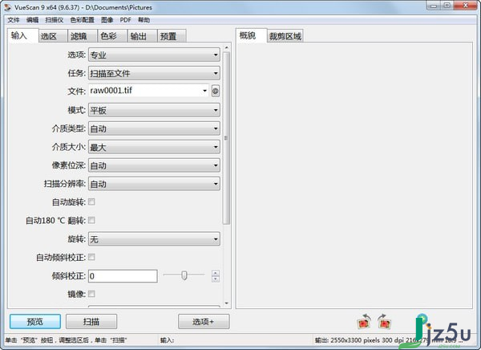
Task: Open the 介质大小 dropdown set to 最大
Action: 154,147
